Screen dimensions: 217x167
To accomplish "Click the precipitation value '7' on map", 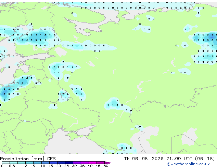I will click(x=4, y=94).
